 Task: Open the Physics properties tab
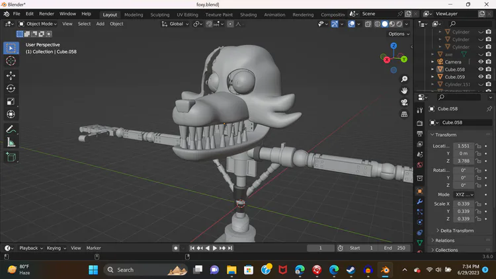[420, 222]
